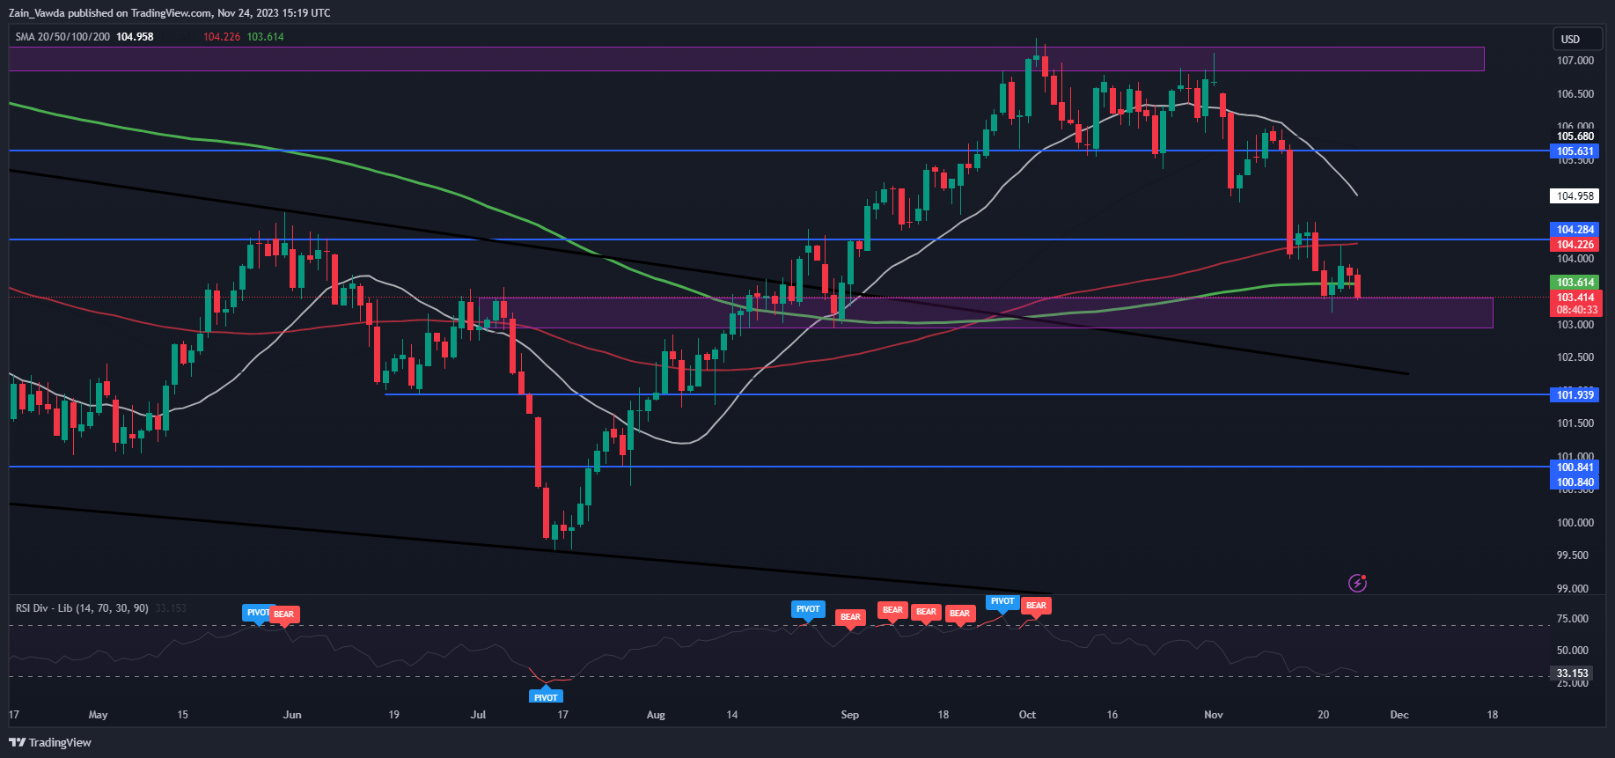This screenshot has height=758, width=1615.
Task: Click the 101.939 horizontal line label
Action: tap(1575, 394)
